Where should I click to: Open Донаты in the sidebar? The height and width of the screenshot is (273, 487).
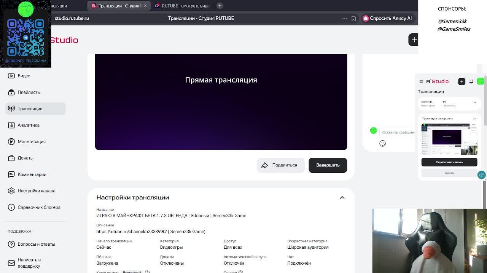point(35,158)
